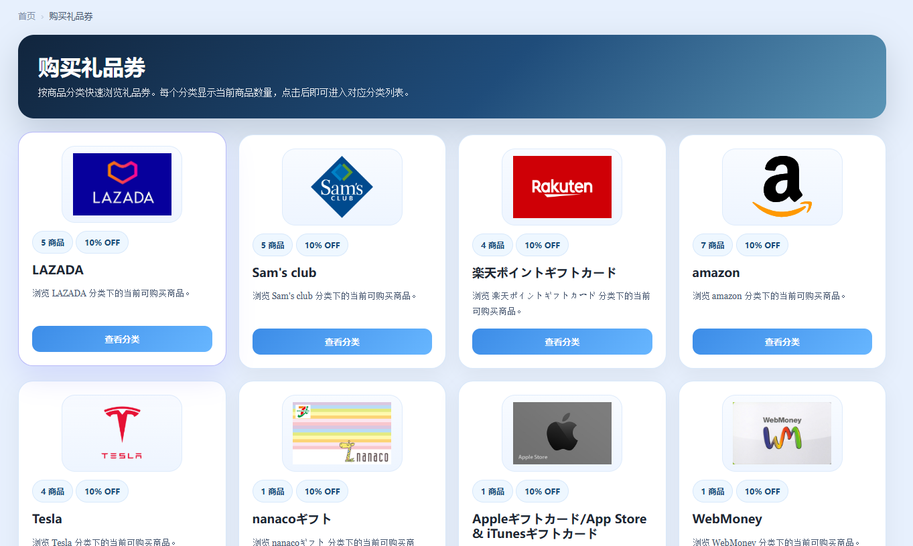Click the Tesla logo image
The width and height of the screenshot is (913, 546).
click(121, 432)
